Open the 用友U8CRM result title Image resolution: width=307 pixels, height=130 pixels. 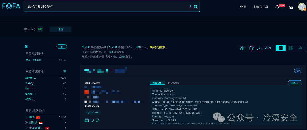coord(93,83)
